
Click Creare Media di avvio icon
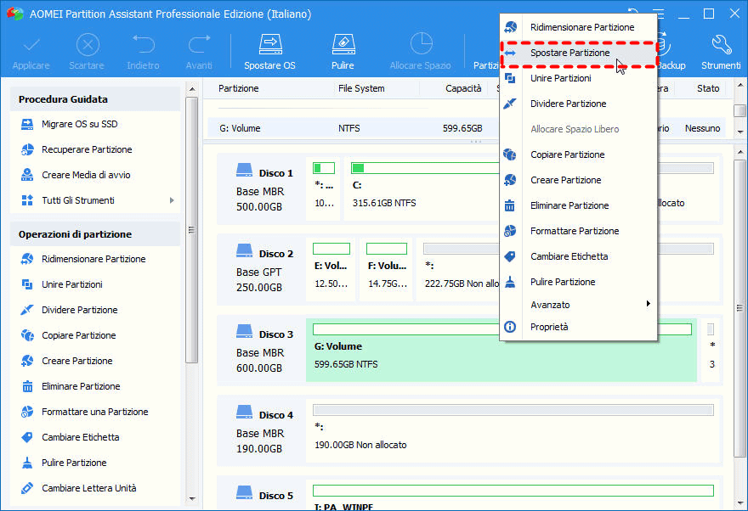[x=27, y=175]
